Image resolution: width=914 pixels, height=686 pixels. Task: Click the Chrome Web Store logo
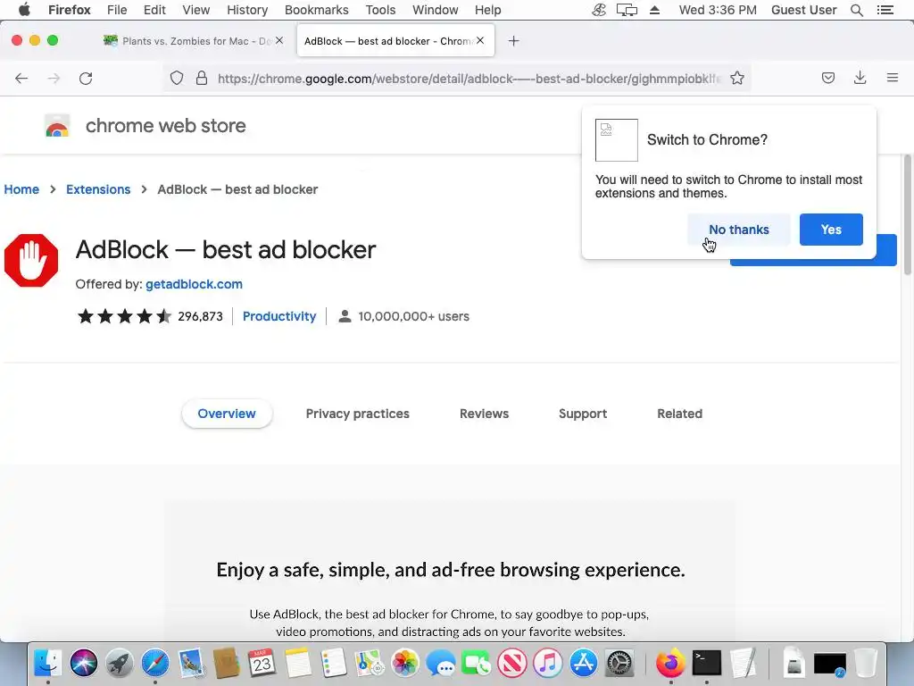57,125
